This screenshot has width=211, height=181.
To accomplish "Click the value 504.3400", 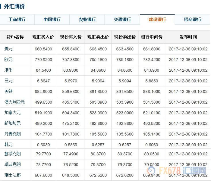I will 71,113.
